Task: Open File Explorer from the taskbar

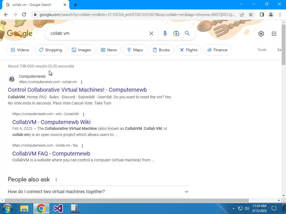Action: 24,208
